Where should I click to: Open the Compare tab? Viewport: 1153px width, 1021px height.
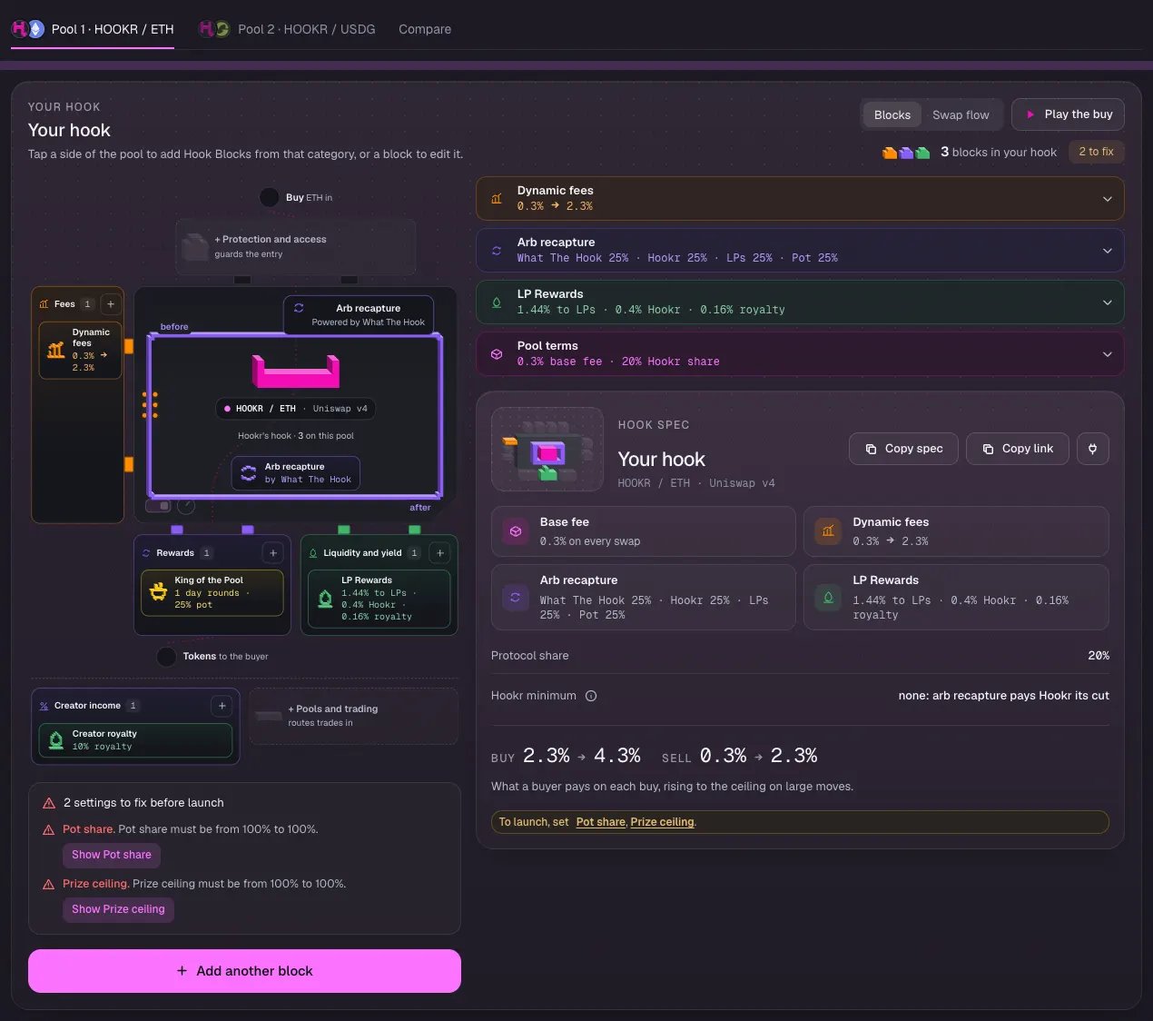click(x=425, y=29)
